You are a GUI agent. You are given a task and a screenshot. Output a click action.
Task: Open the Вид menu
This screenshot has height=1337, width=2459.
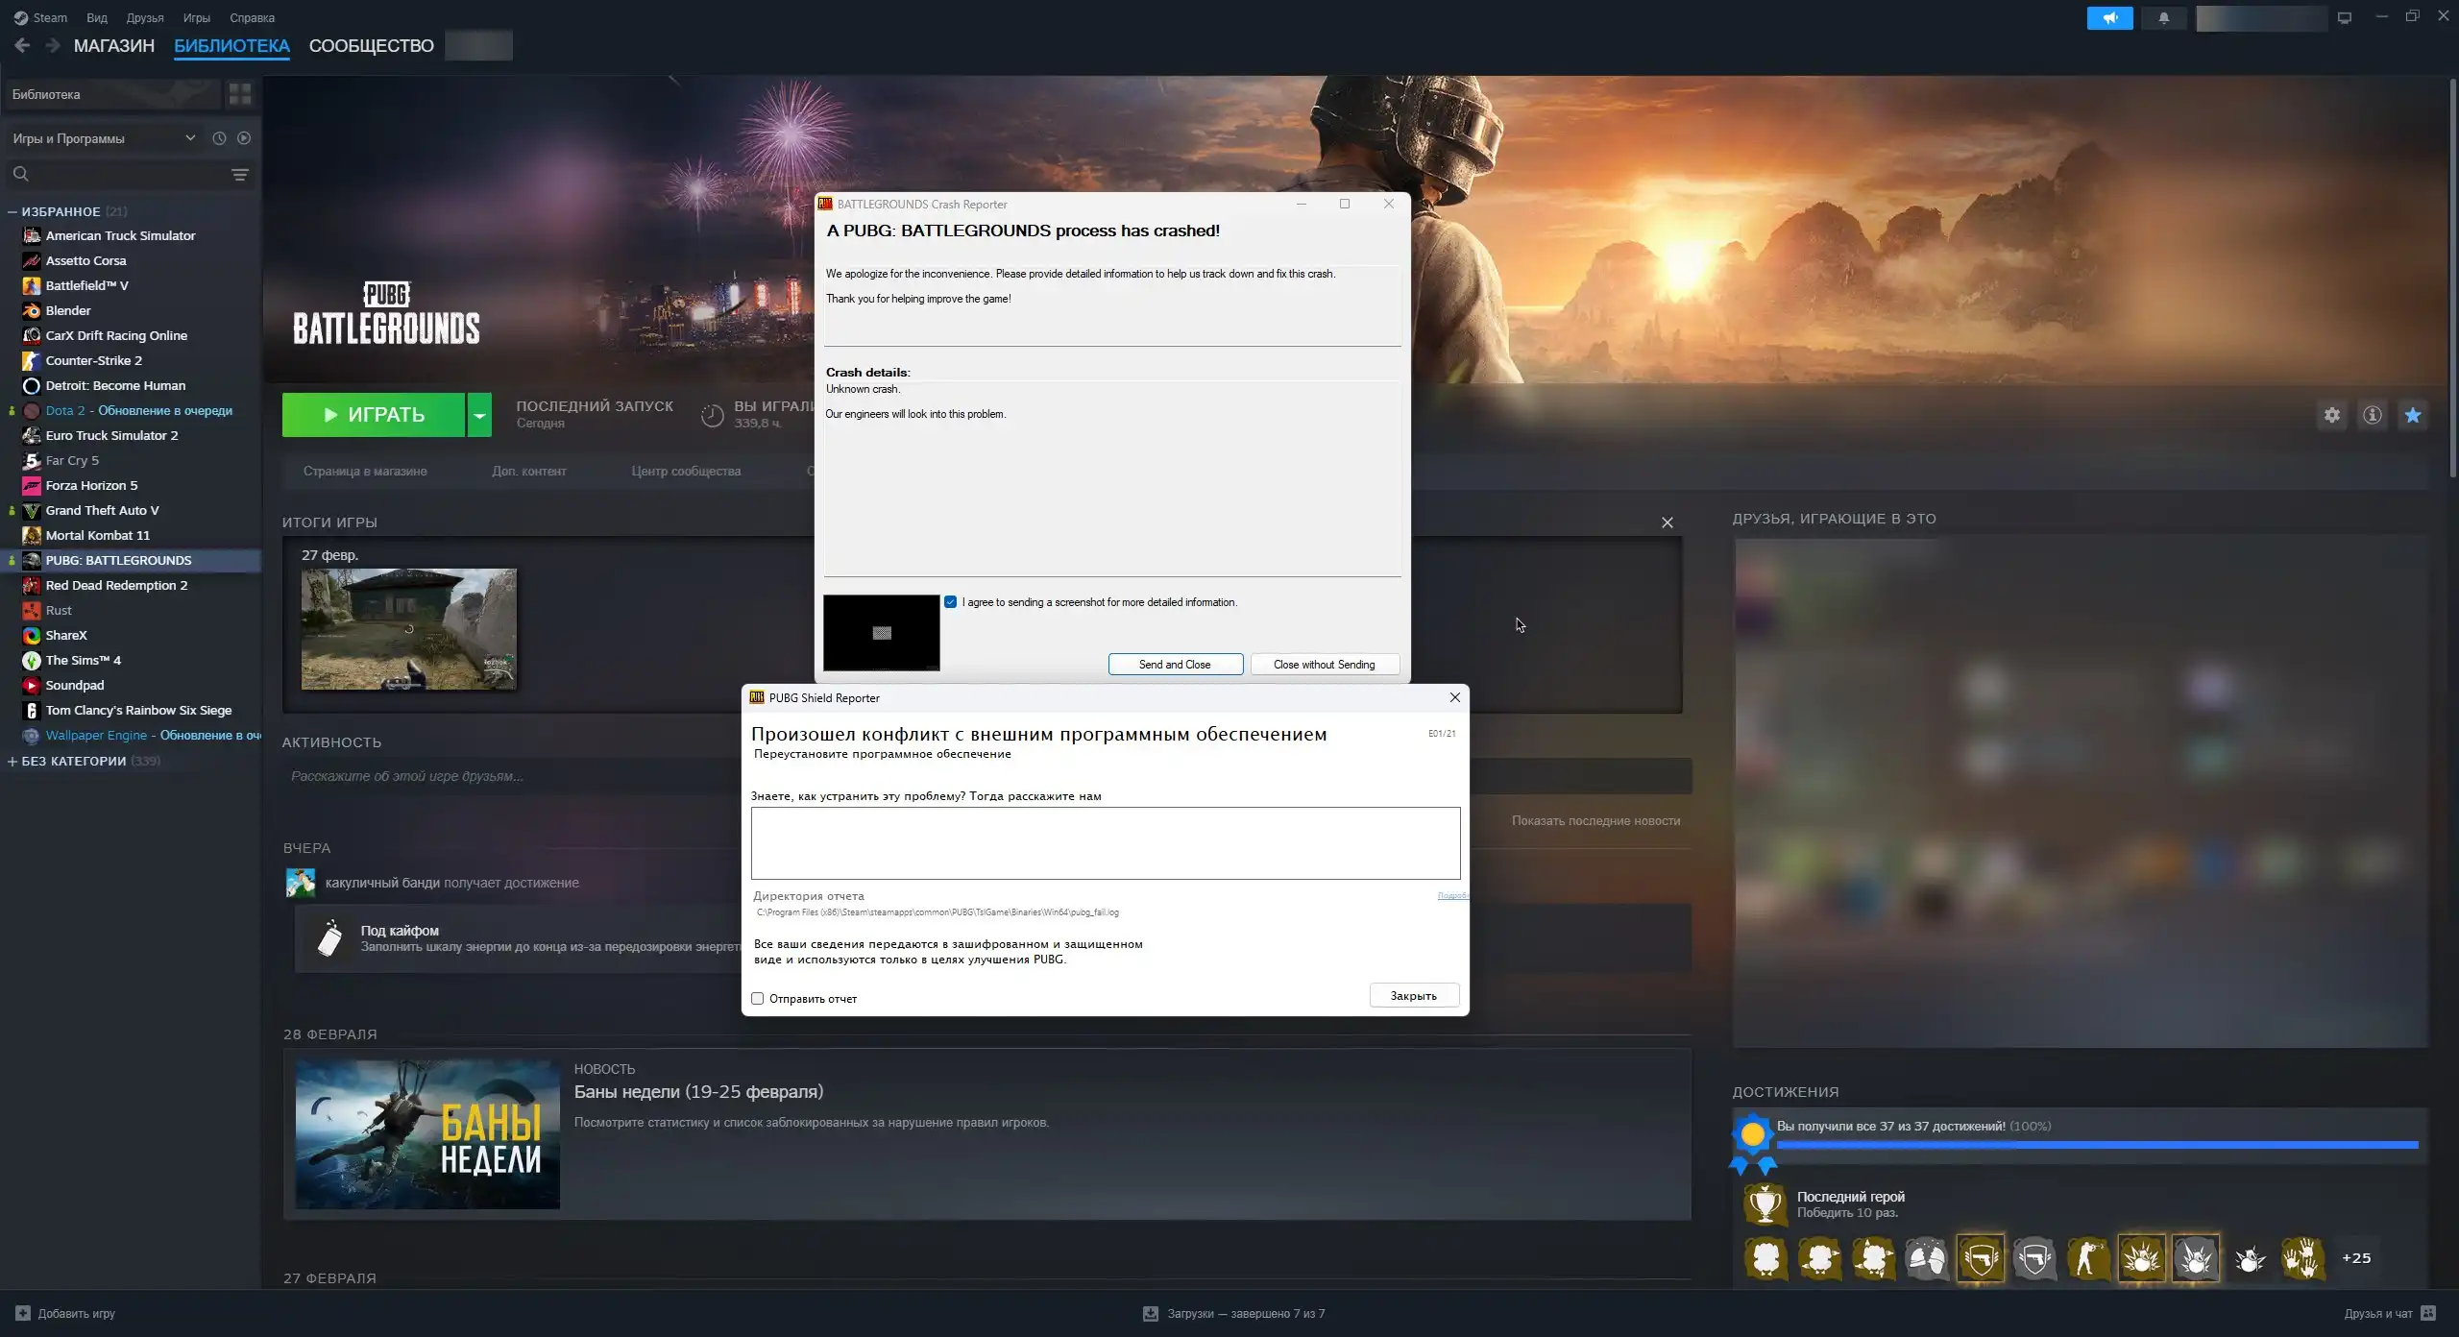pyautogui.click(x=97, y=17)
